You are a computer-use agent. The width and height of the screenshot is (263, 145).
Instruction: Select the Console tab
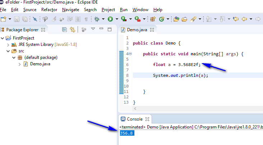pyautogui.click(x=134, y=119)
